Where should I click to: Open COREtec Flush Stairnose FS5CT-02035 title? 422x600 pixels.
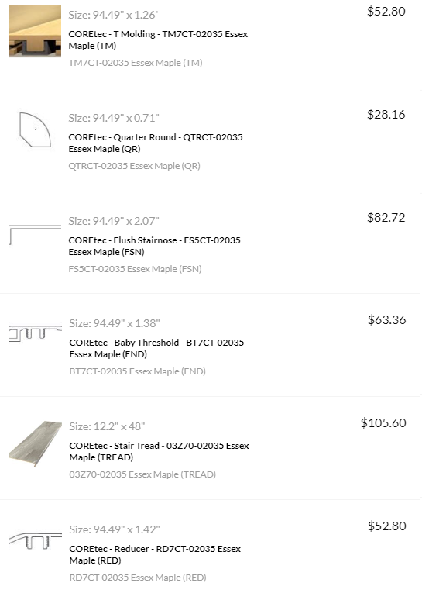point(154,246)
